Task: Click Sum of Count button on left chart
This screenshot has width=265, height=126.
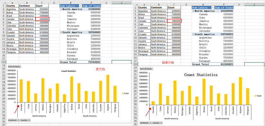Action: pos(14,66)
